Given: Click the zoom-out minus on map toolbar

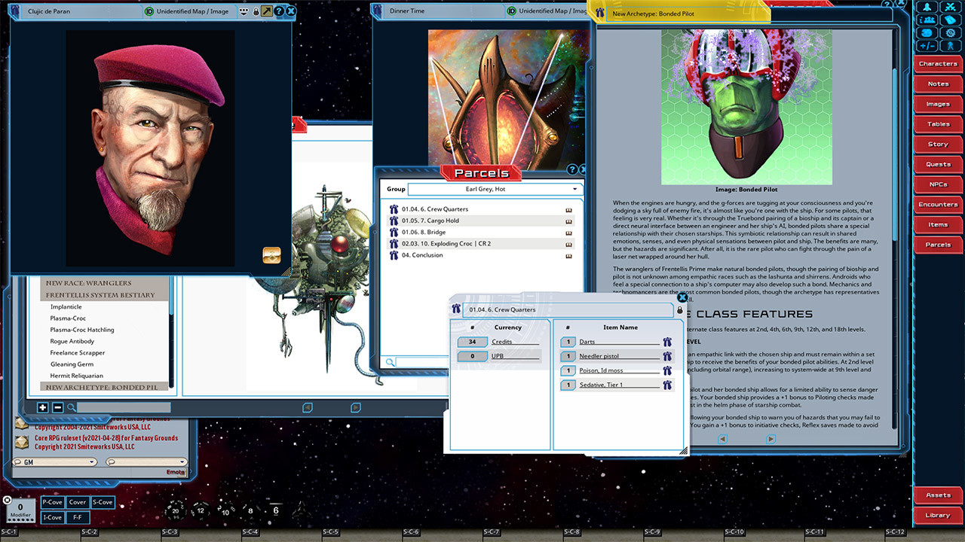Looking at the screenshot, I should [57, 407].
